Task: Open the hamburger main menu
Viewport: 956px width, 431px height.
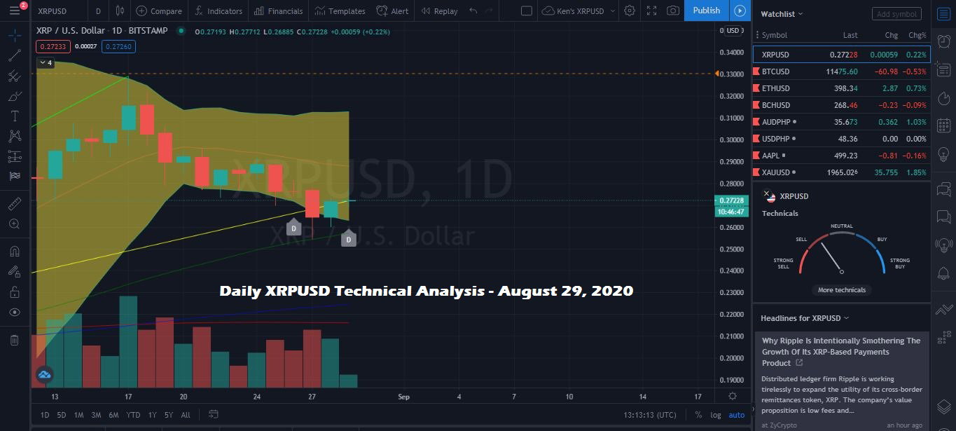Action: (15, 11)
